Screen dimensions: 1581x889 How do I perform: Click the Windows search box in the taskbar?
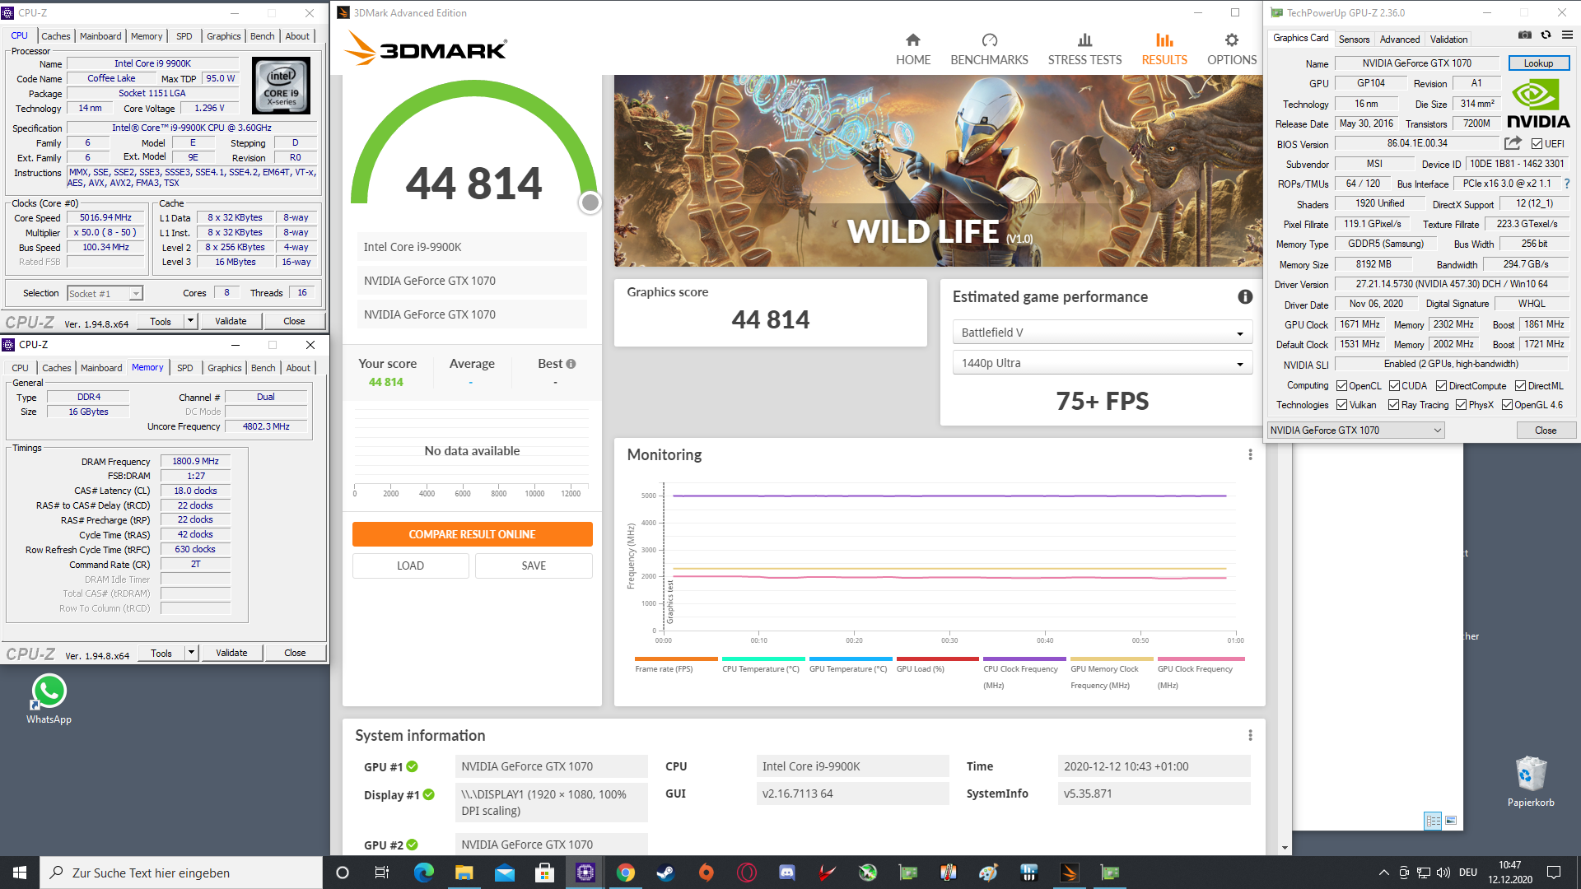pyautogui.click(x=181, y=873)
